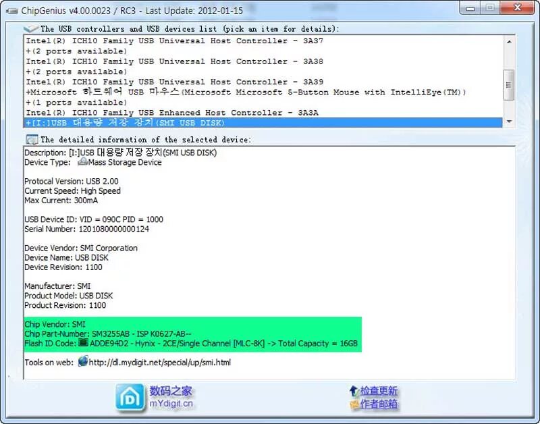Click the ChipGenius USB title bar icon
This screenshot has width=540, height=424.
(x=11, y=11)
